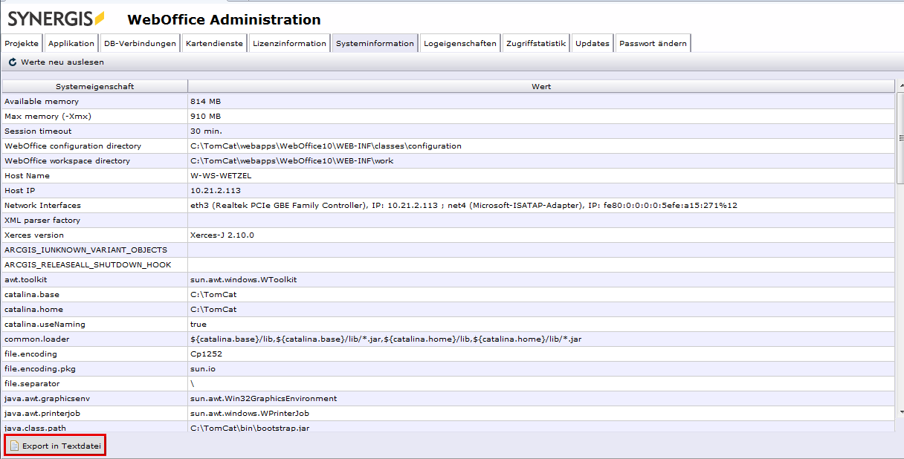Open the Passwort ändern tab

tap(653, 44)
